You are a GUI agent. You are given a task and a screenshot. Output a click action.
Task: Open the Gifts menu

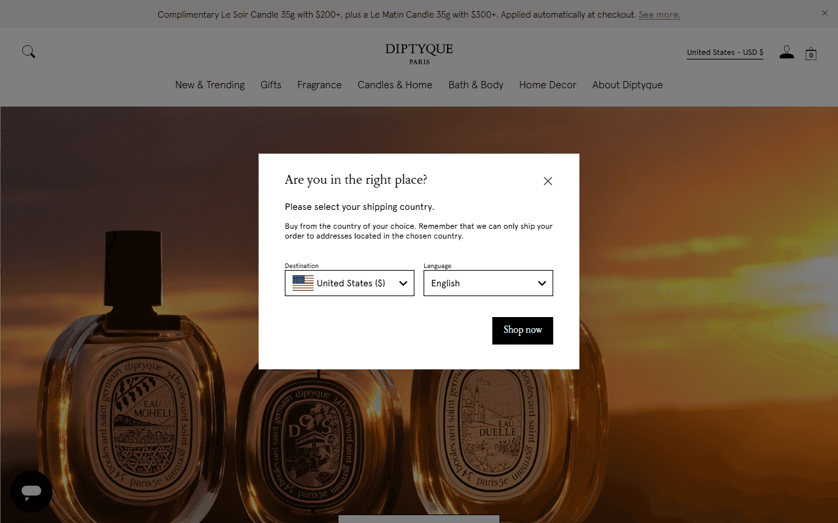pos(270,85)
